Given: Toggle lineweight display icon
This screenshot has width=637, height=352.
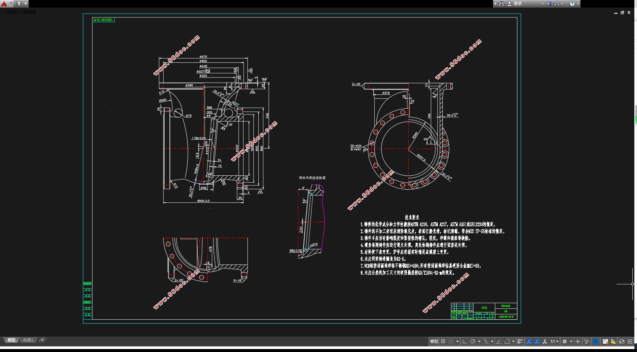Looking at the screenshot, I should tap(520, 341).
